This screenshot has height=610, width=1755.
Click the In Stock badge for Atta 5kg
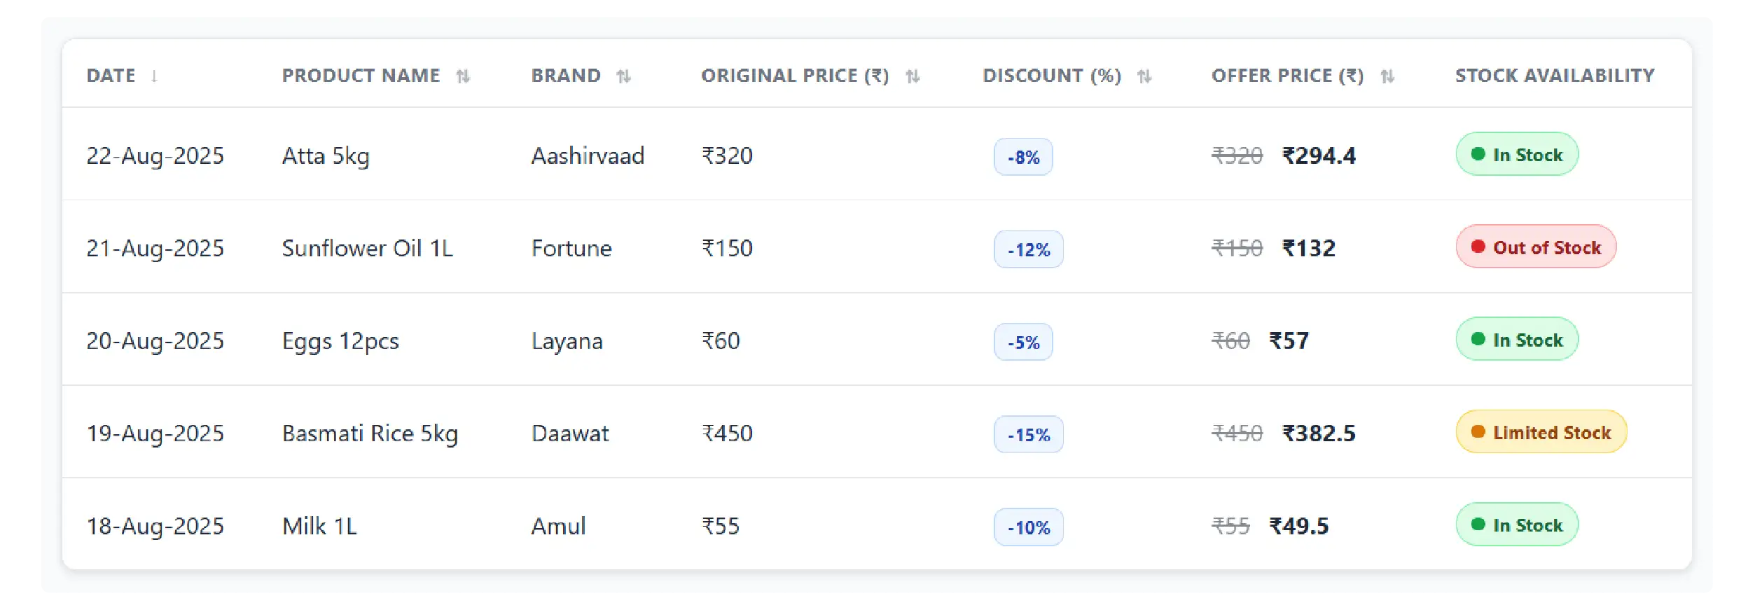1517,155
